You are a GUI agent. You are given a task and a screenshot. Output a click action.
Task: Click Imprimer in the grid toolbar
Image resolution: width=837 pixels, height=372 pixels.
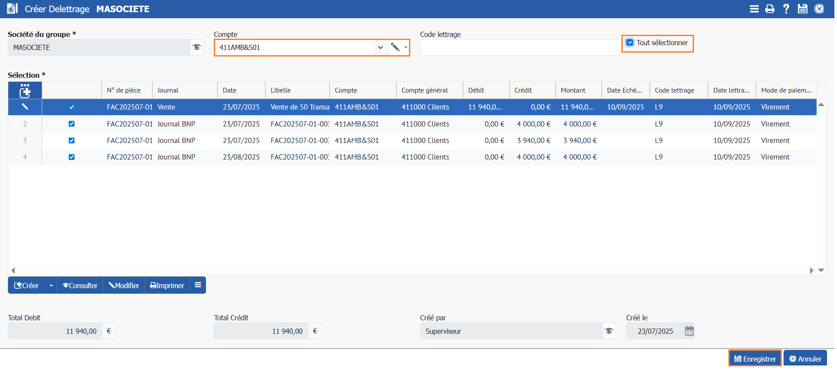167,286
